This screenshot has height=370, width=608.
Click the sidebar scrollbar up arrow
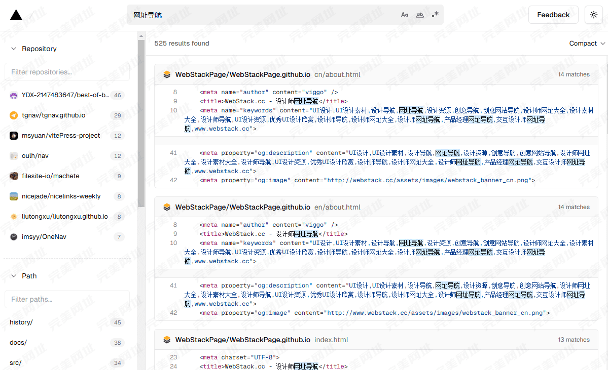141,36
